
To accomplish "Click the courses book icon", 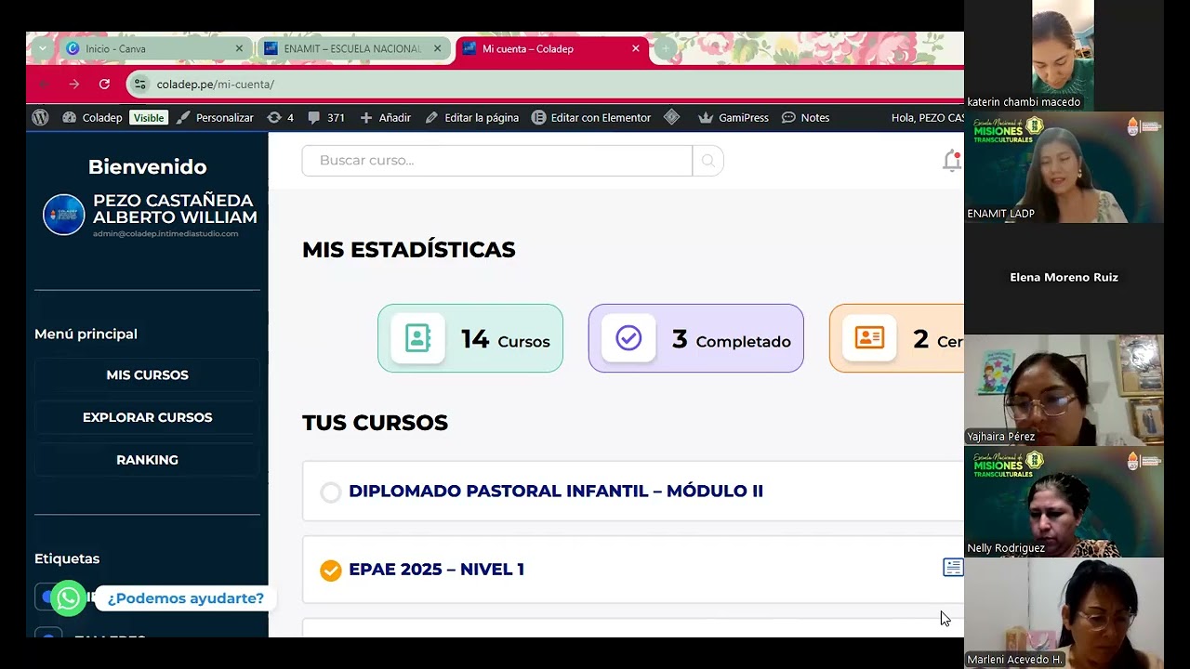I will pyautogui.click(x=418, y=338).
